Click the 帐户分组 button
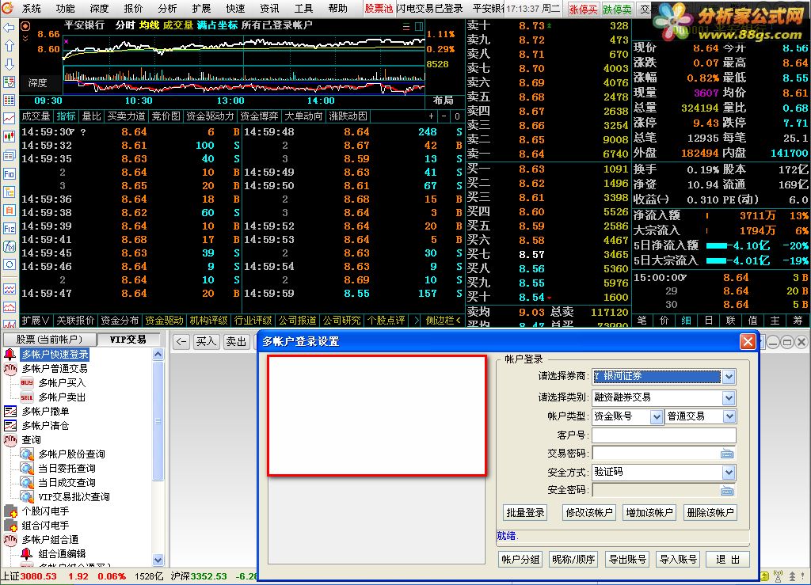Screen dimensions: 811x585 coord(520,559)
